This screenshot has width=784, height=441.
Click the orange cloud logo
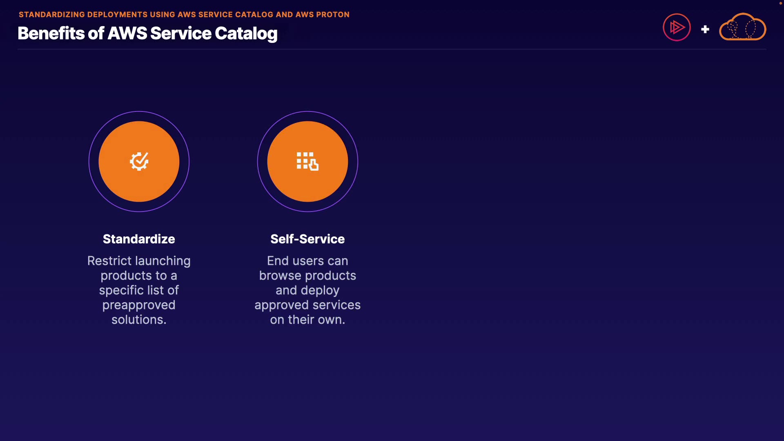[742, 28]
